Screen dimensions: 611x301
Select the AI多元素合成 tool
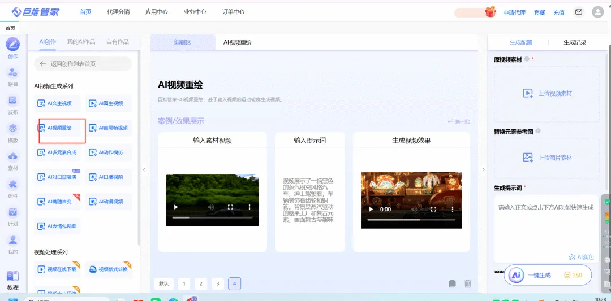click(57, 152)
